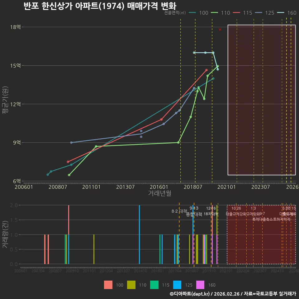Click 202307 label on price chart axis

(260, 187)
